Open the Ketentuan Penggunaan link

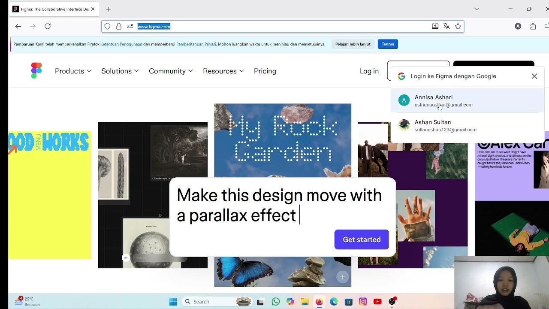point(121,44)
